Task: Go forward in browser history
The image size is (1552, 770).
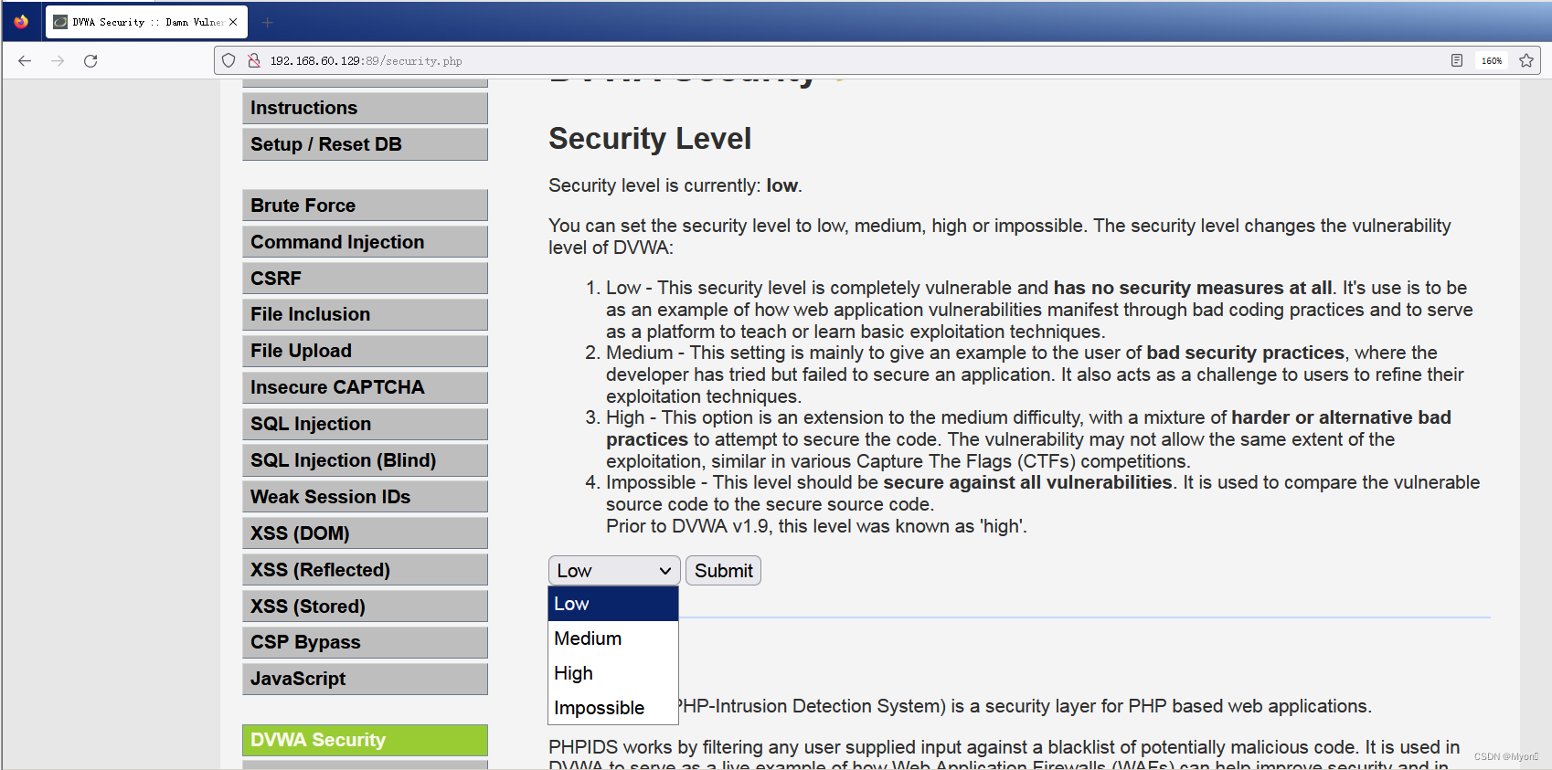Action: [58, 61]
